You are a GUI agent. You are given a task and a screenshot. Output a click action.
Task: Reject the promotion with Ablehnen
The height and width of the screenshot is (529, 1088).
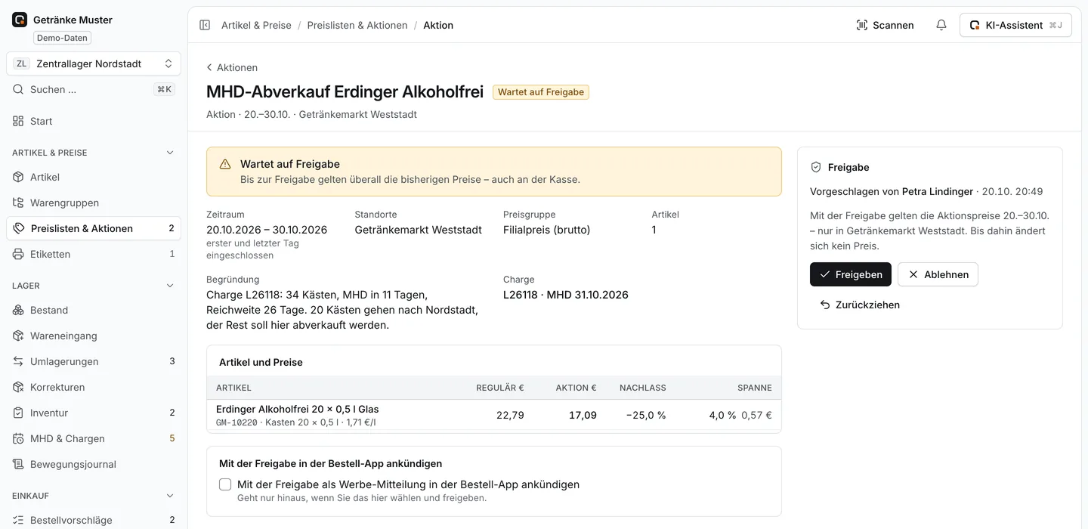[x=938, y=274]
